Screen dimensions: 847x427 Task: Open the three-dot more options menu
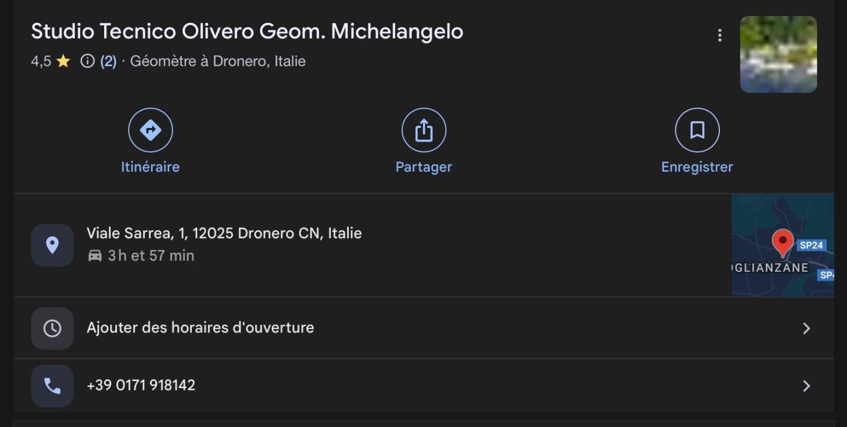(719, 36)
